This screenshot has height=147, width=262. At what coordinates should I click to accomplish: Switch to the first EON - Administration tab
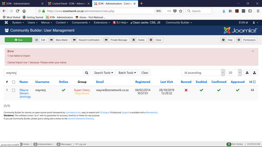click(23, 4)
